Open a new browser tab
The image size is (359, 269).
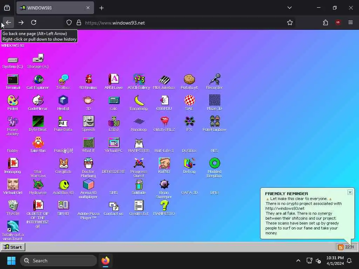point(101,8)
